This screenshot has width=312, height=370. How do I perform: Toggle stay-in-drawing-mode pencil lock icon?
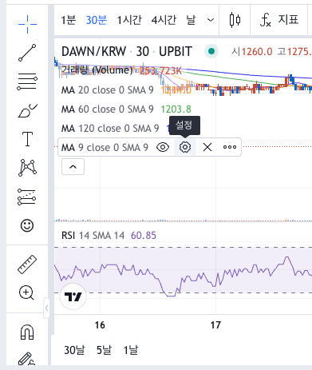point(26,358)
